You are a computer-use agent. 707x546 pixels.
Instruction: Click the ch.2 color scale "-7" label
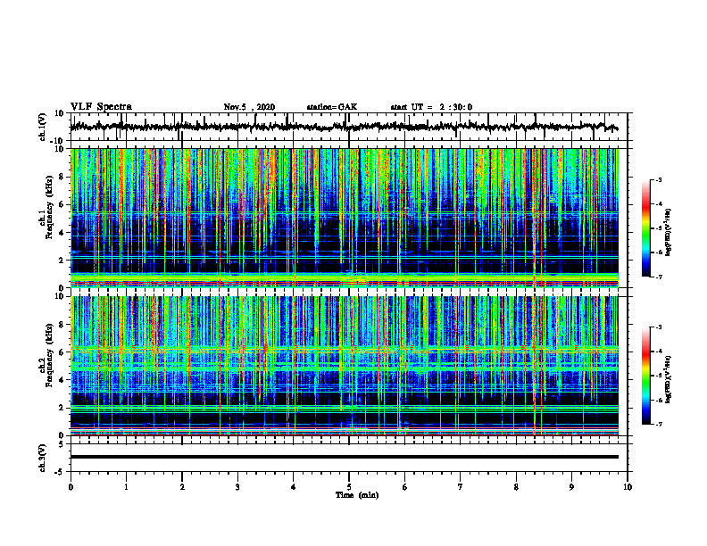[x=658, y=424]
